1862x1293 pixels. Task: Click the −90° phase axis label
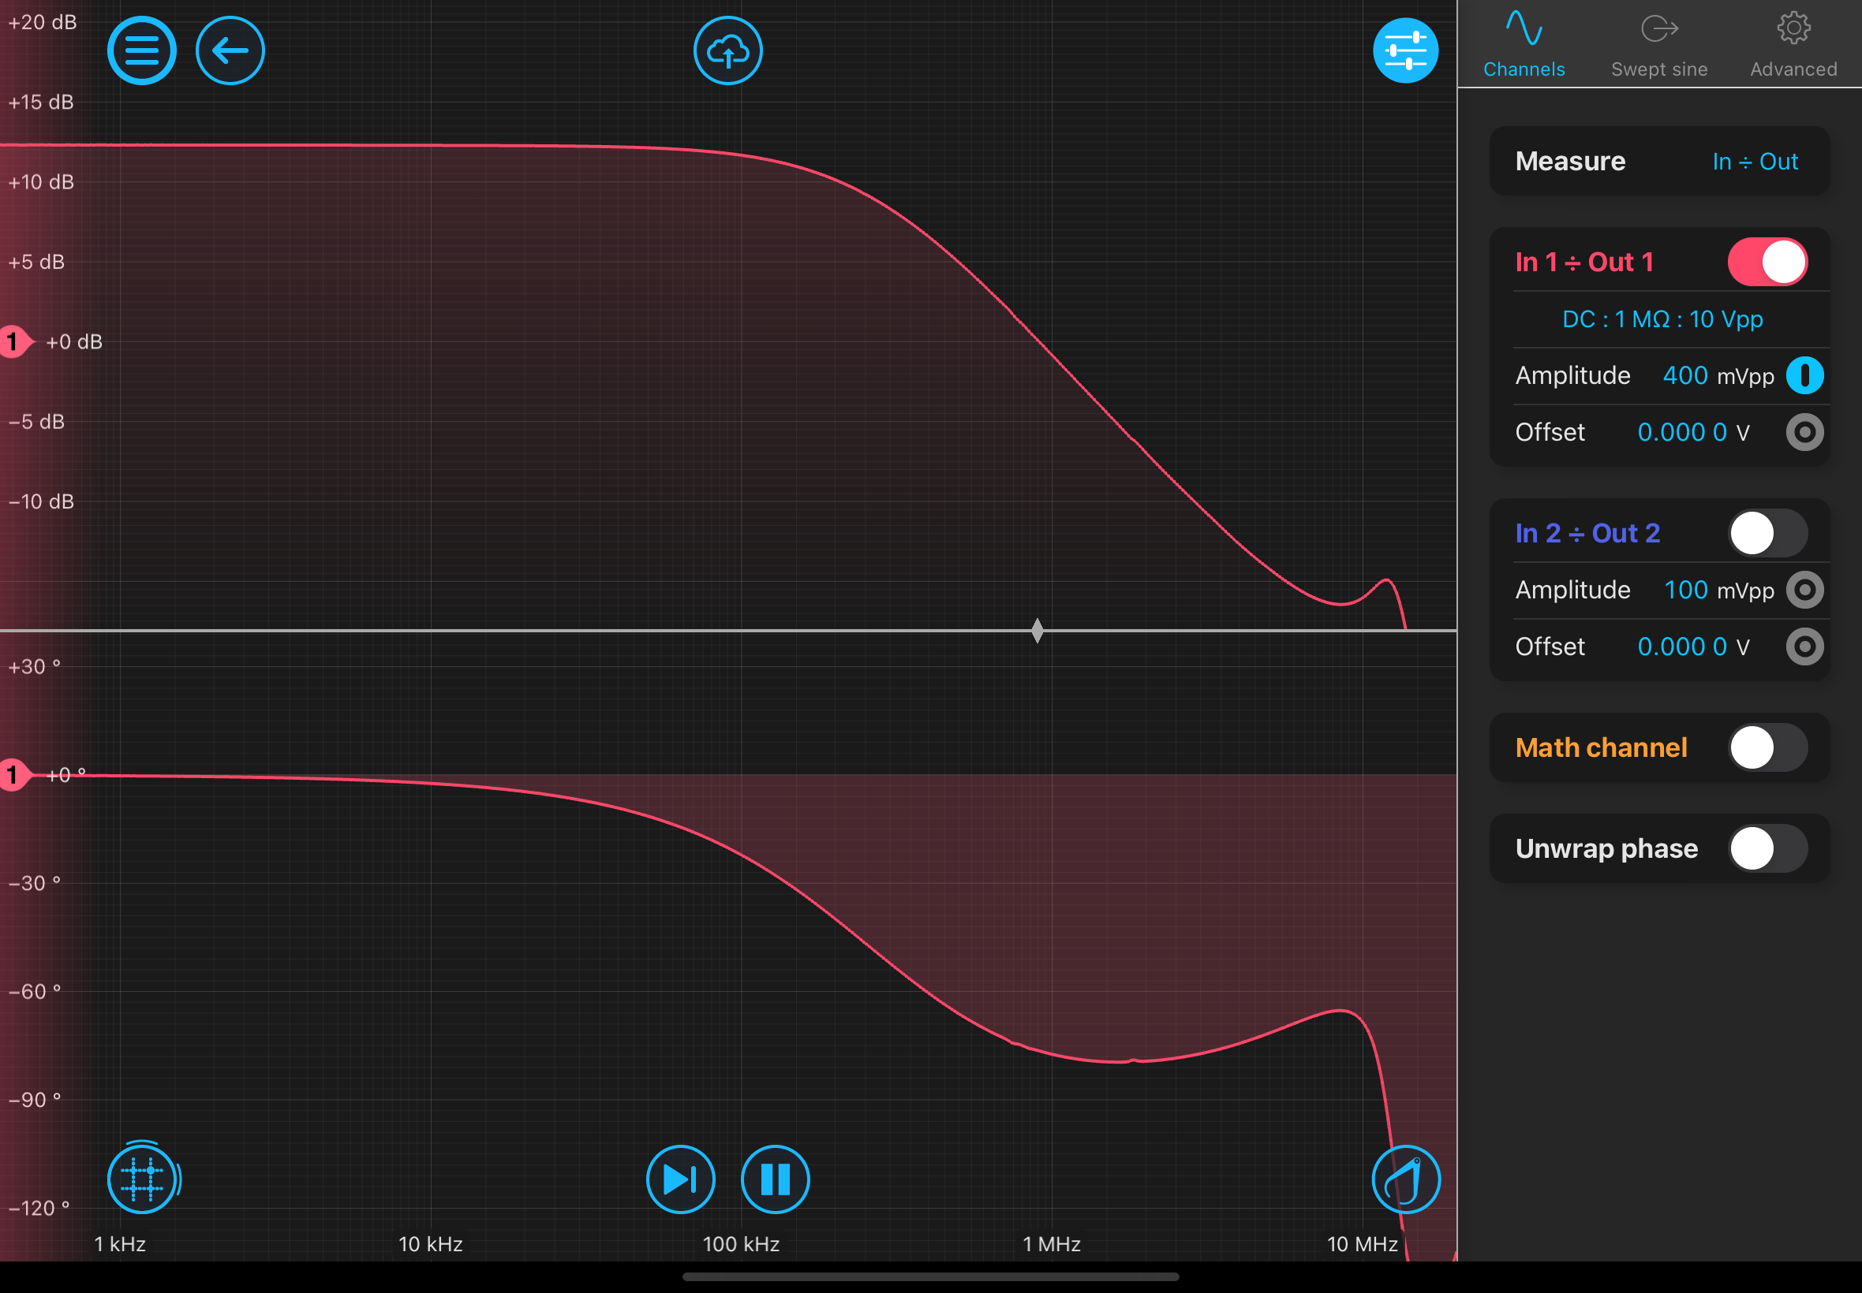click(x=35, y=1099)
